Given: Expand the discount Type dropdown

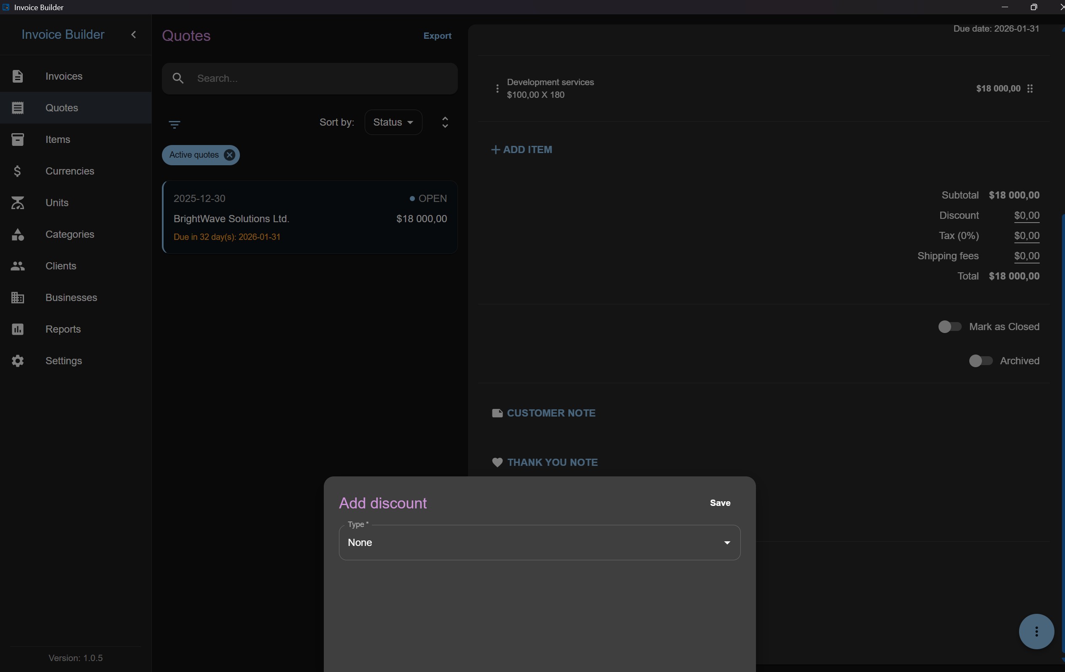Looking at the screenshot, I should click(539, 543).
